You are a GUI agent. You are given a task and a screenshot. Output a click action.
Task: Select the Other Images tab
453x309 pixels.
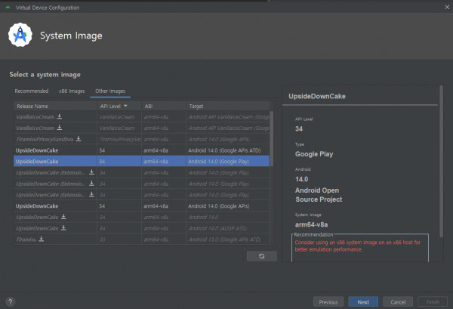pos(110,91)
